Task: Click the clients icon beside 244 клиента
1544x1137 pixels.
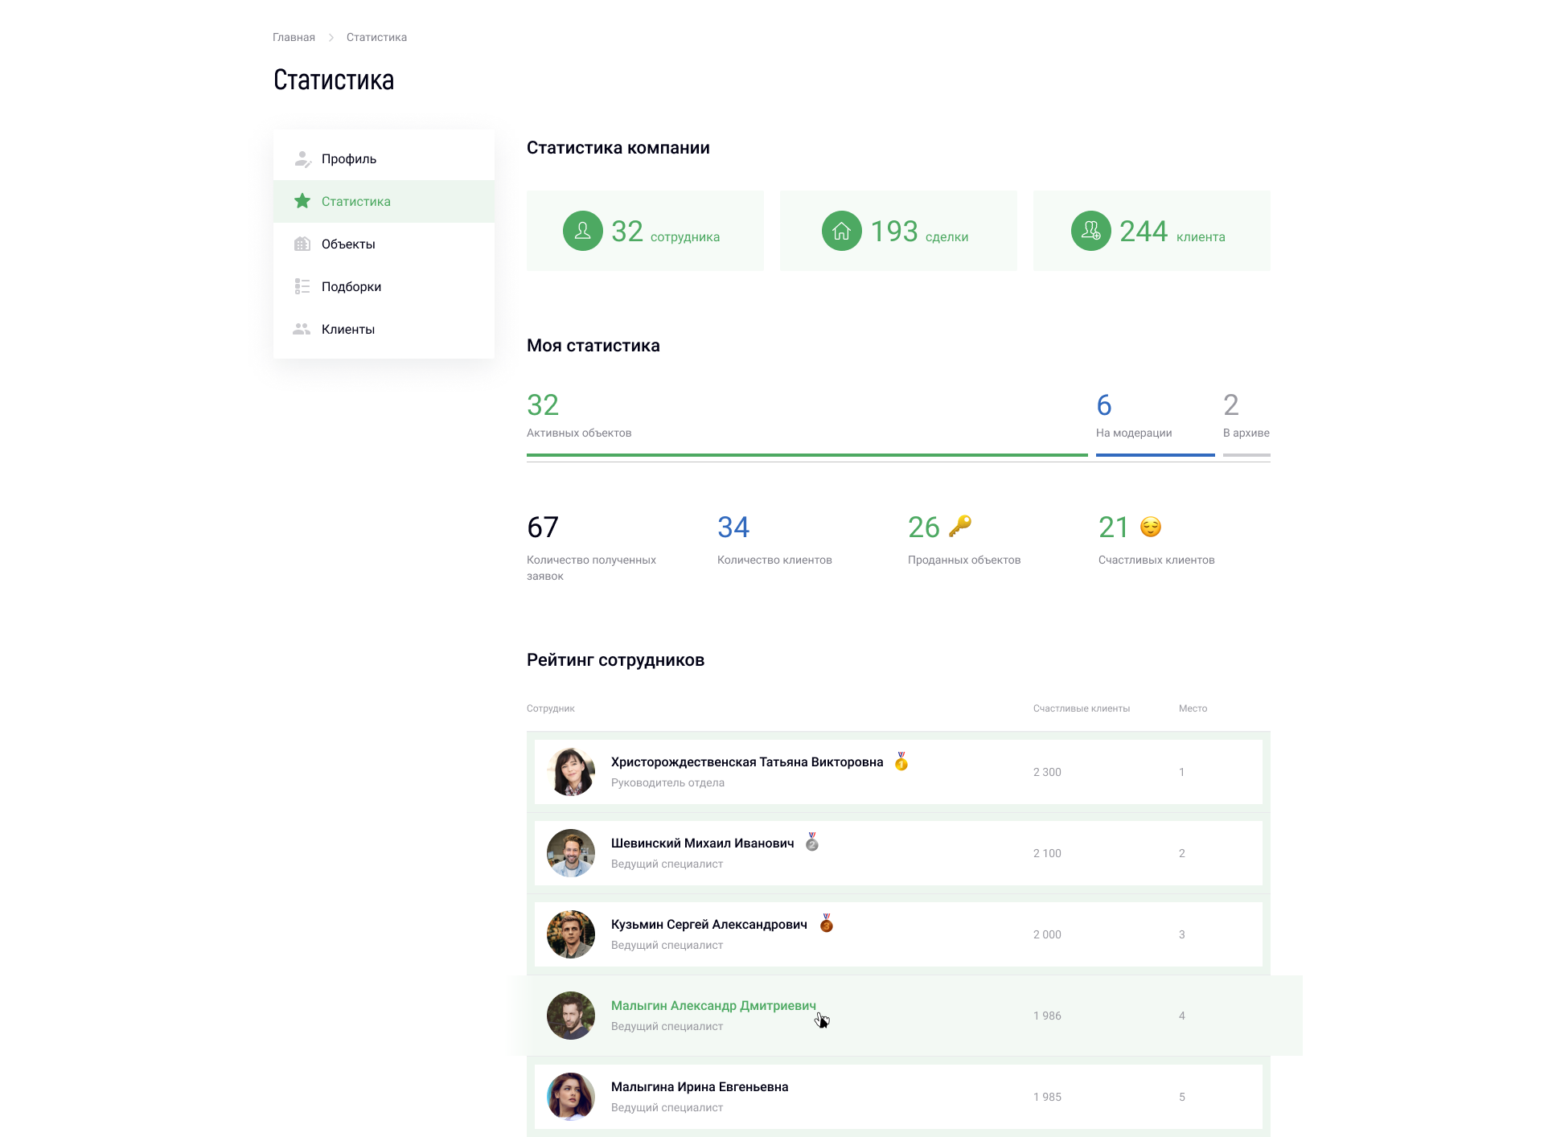Action: click(1090, 231)
